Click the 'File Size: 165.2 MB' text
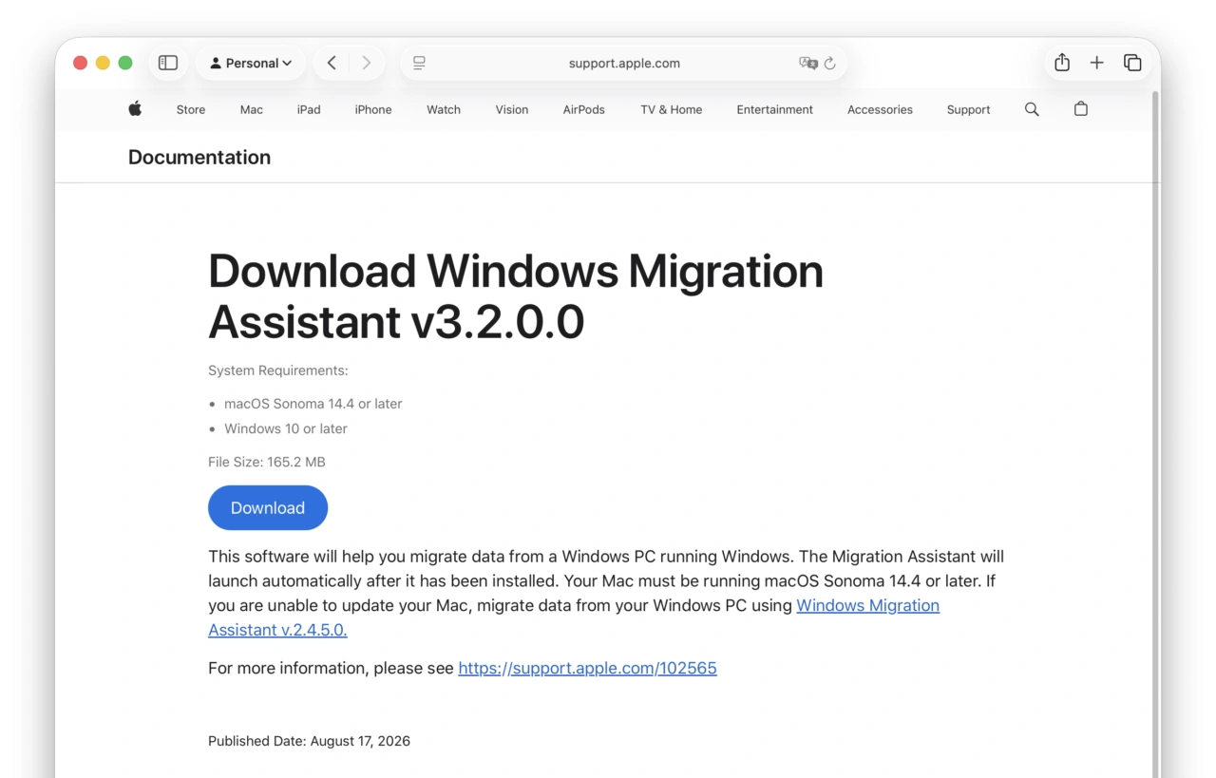The image size is (1216, 778). coord(267,462)
